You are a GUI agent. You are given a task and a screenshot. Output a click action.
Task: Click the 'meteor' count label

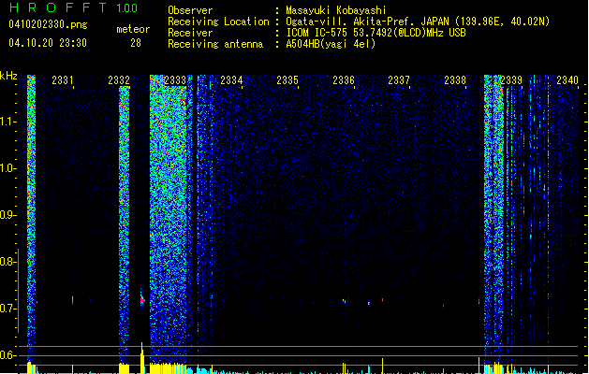[133, 29]
